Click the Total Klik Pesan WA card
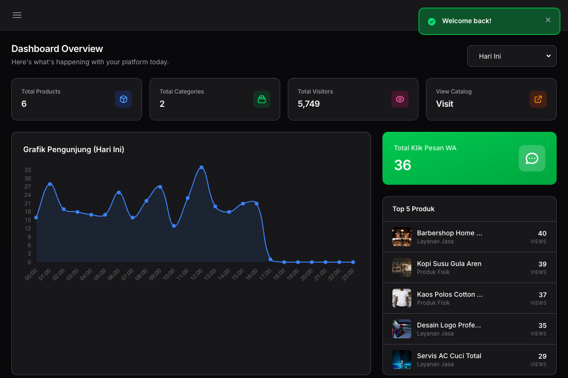 click(x=470, y=158)
